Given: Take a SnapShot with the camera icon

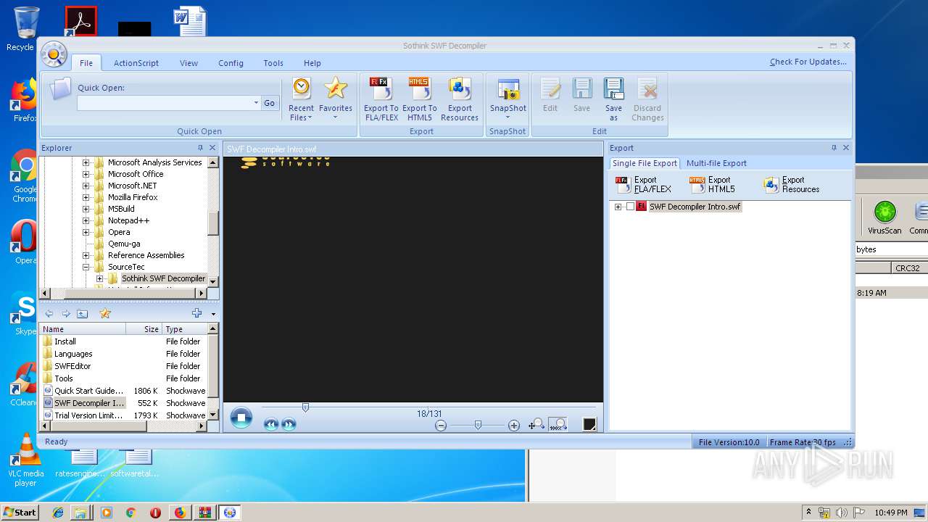Looking at the screenshot, I should 507,90.
